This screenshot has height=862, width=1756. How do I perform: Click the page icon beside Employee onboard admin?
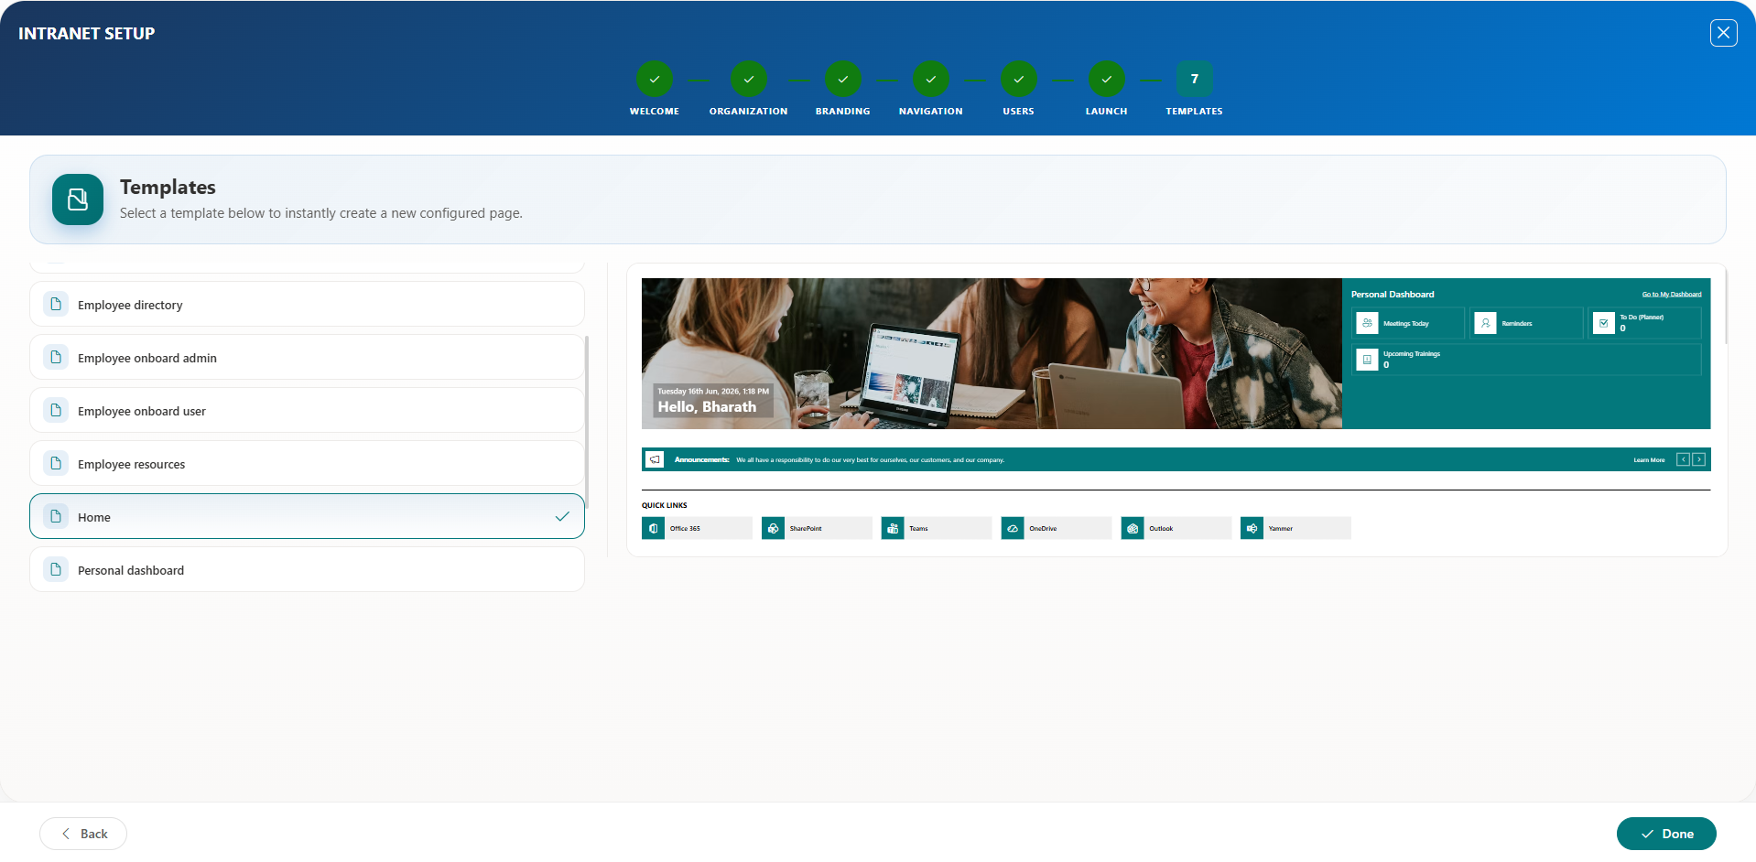point(56,357)
